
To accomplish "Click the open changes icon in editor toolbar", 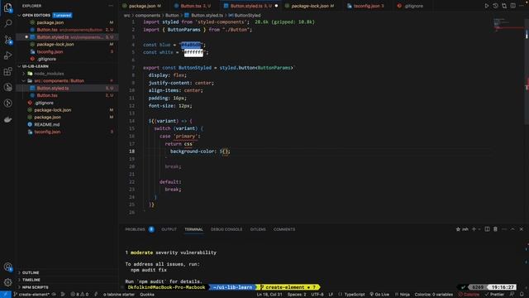I will pyautogui.click(x=504, y=6).
